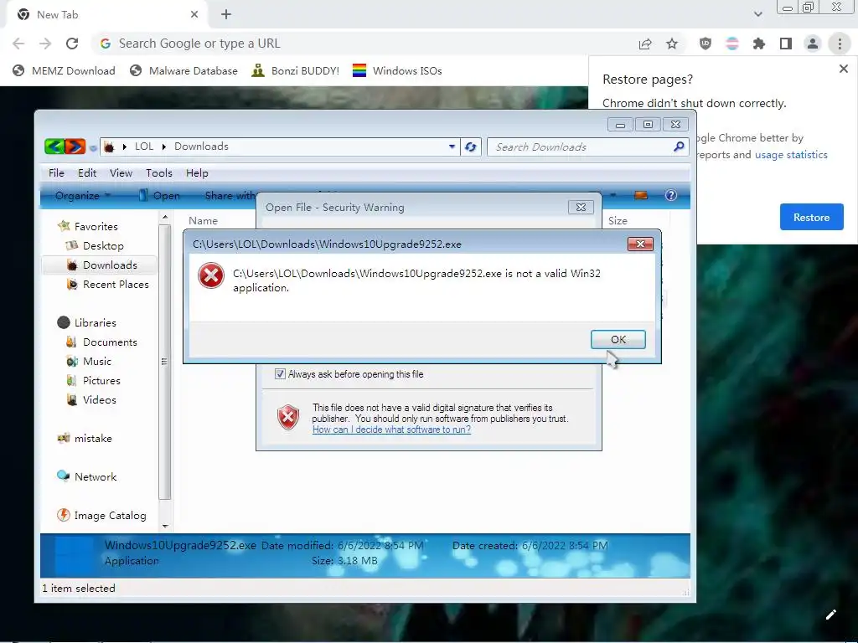
Task: Open the uBlock shield extension icon
Action: tap(706, 44)
